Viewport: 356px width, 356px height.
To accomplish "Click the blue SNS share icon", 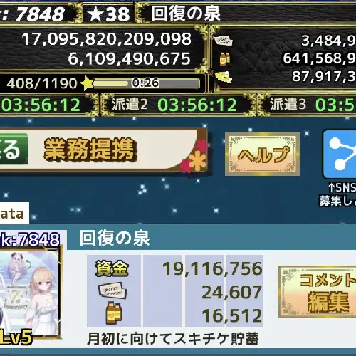I will click(340, 154).
